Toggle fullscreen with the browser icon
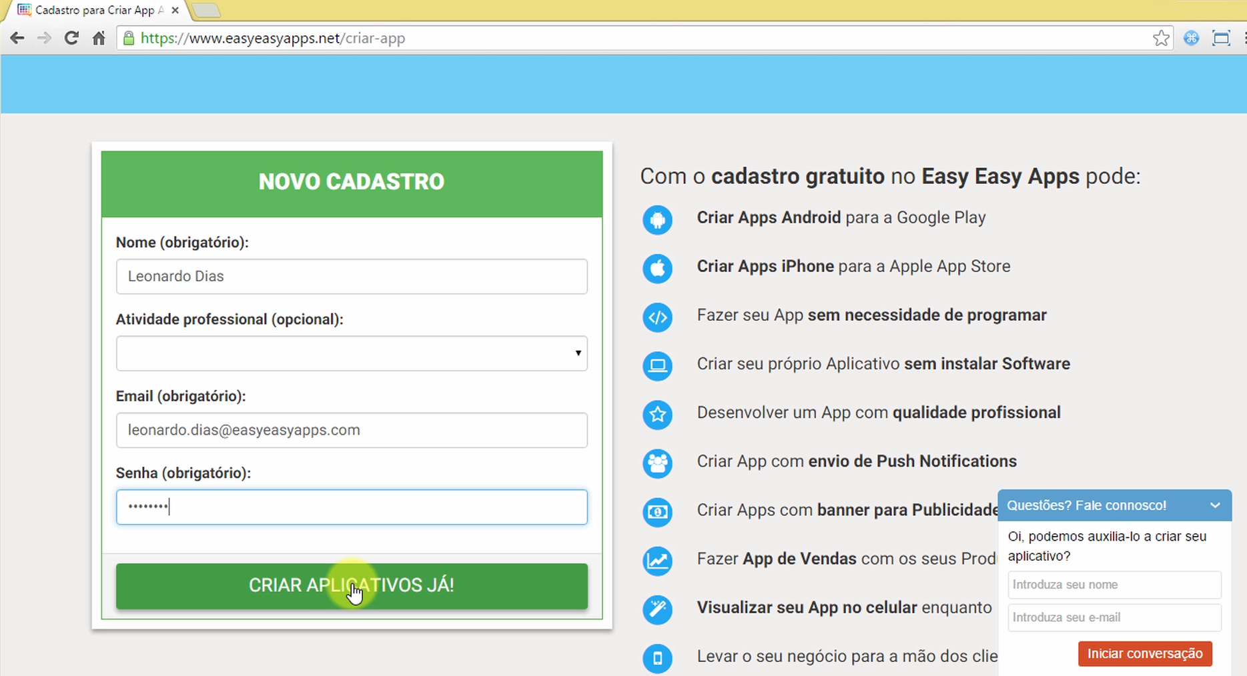This screenshot has height=676, width=1247. pyautogui.click(x=1222, y=38)
